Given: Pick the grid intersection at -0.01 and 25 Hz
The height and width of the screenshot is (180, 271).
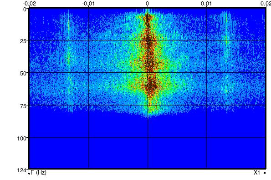Looking at the screenshot, I should [89, 40].
